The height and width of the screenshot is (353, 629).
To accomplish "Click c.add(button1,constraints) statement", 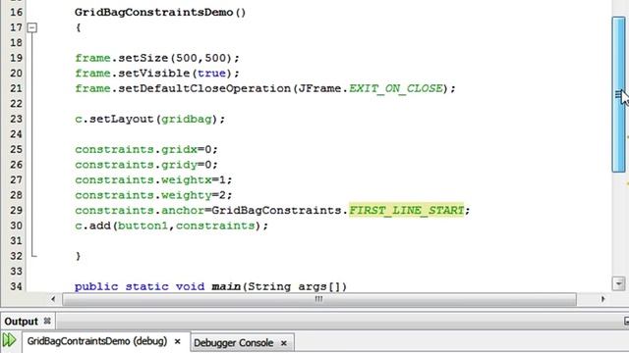I will [x=171, y=226].
